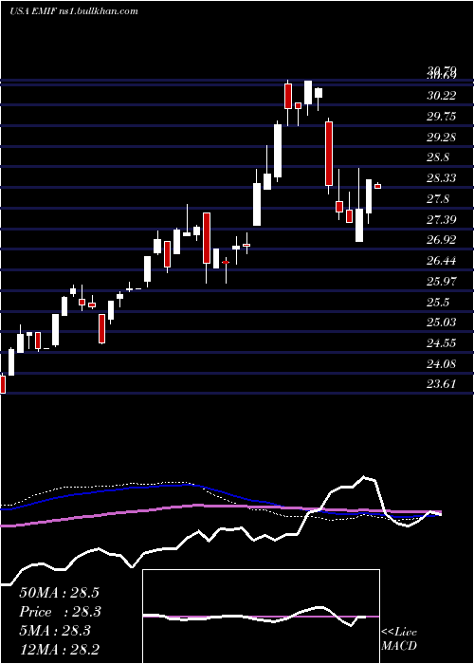Click the 'USA EMIF ns1.bullkhan.com' header text

point(74,11)
